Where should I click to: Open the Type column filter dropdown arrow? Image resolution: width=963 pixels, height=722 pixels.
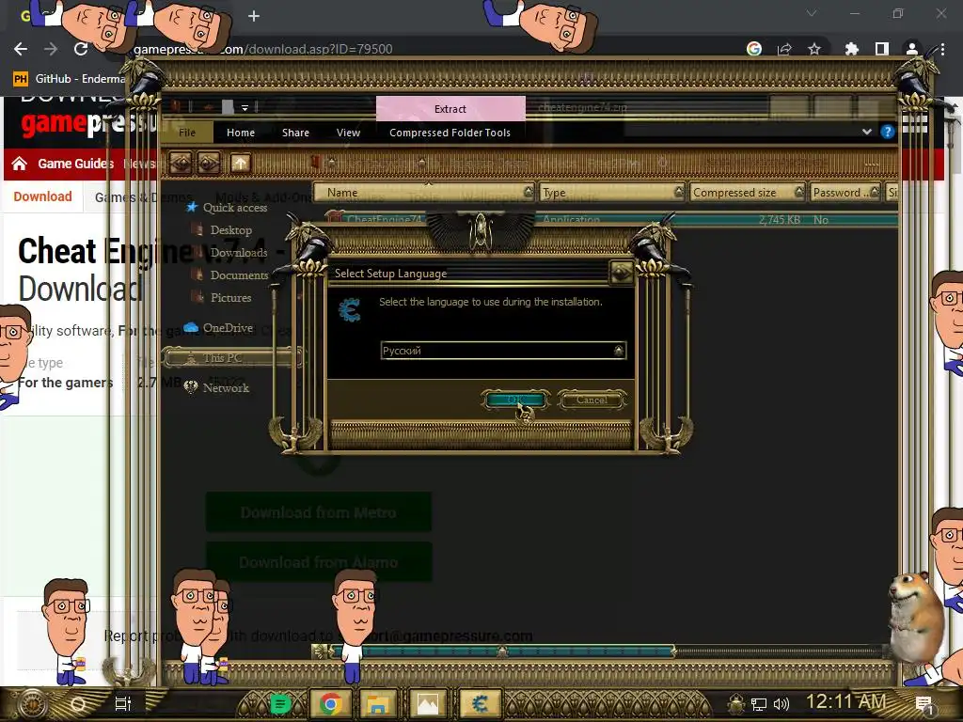679,192
